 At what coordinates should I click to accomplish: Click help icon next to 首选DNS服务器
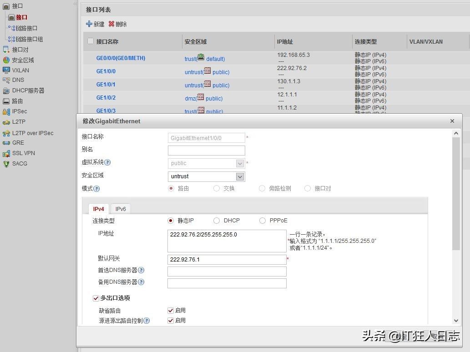click(x=141, y=270)
